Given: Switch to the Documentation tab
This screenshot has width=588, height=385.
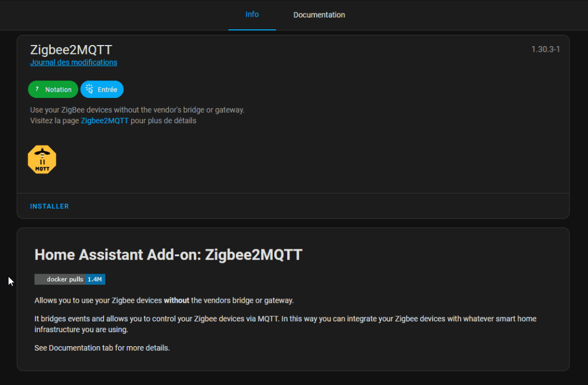Looking at the screenshot, I should click(x=319, y=15).
